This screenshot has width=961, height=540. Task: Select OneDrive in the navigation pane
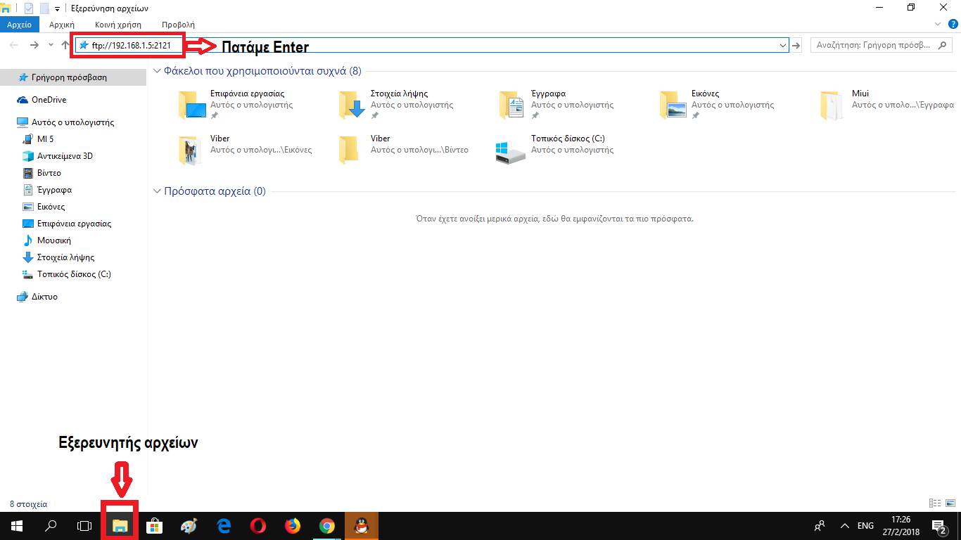pos(49,100)
